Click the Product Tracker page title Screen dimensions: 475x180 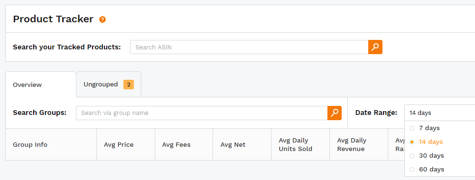53,19
